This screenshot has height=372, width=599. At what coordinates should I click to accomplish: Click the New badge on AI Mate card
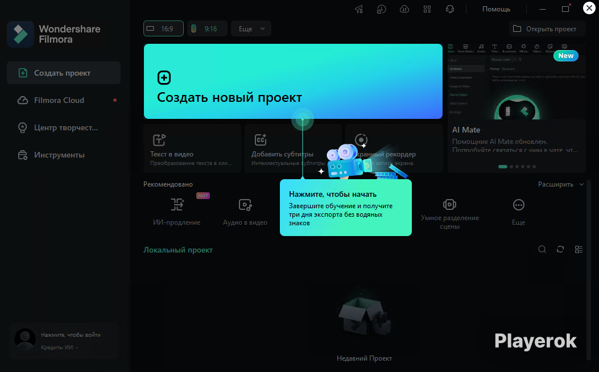pyautogui.click(x=566, y=56)
